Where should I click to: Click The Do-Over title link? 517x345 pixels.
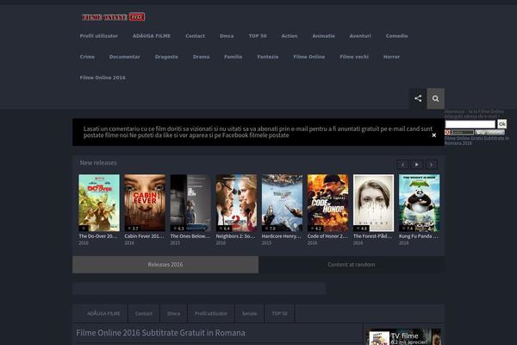[x=98, y=236]
